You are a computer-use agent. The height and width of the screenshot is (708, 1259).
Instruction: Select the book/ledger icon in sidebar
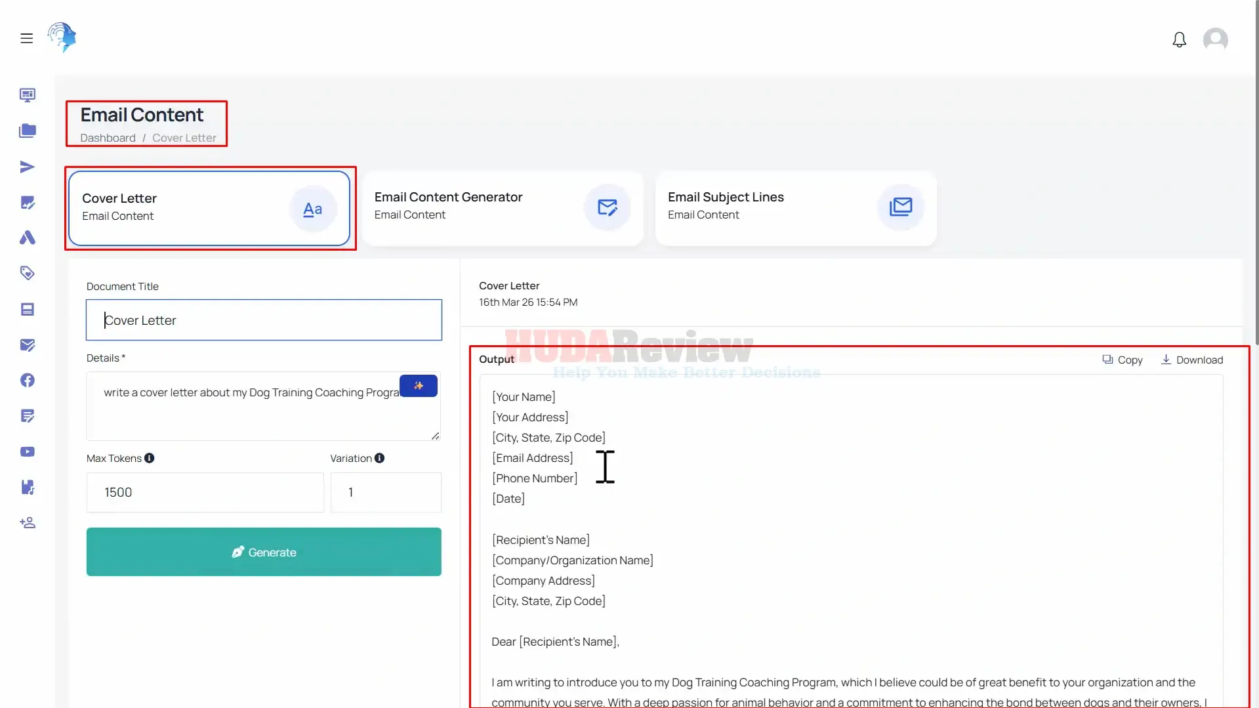click(28, 309)
